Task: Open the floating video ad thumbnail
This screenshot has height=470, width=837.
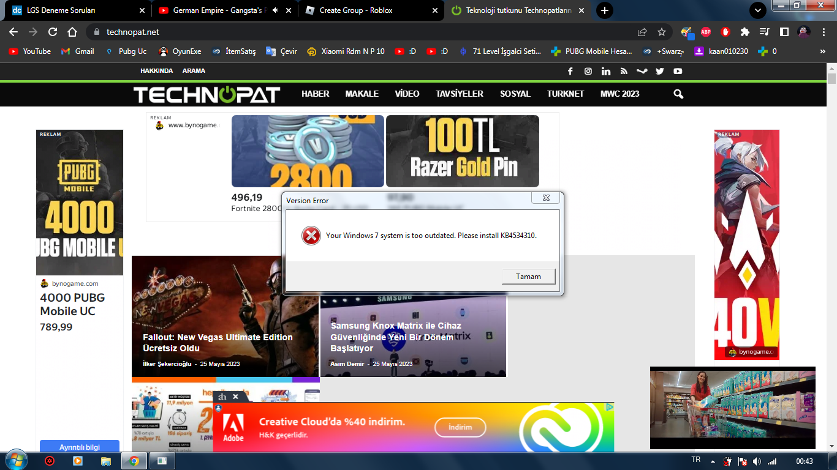Action: [x=733, y=408]
